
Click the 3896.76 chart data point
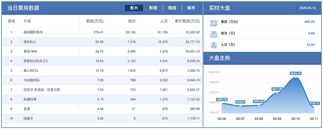coord(222,103)
